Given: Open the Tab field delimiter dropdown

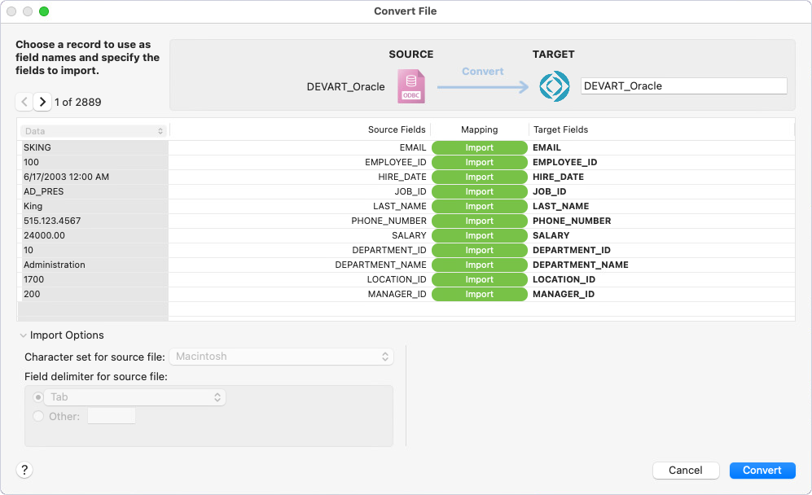Looking at the screenshot, I should [134, 396].
